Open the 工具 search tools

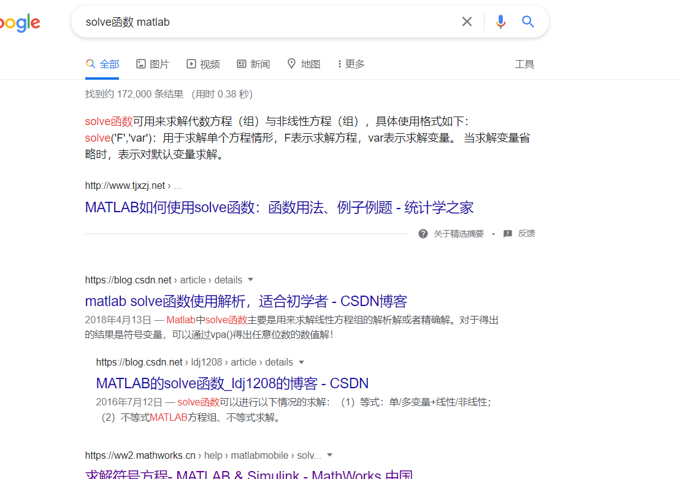pos(524,64)
